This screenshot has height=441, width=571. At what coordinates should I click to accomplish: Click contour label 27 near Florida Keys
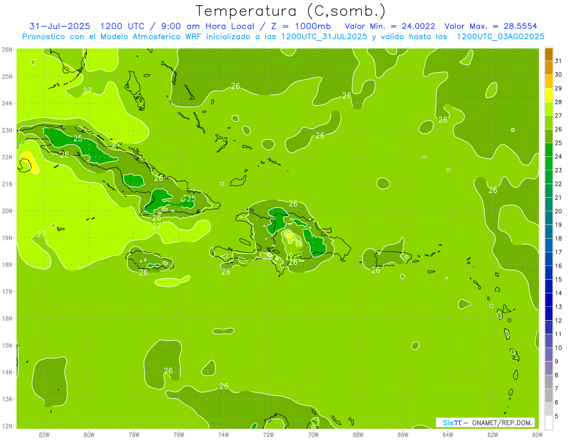click(88, 91)
